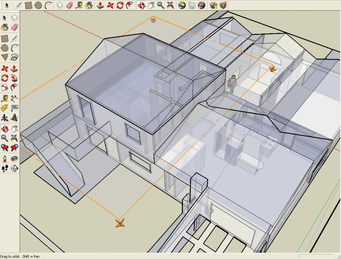Activate the Zoom Window tool
Viewport: 341px width, 259px height.
pyautogui.click(x=15, y=138)
